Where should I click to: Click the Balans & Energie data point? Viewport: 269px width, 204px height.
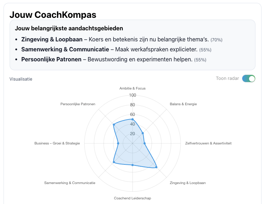point(143,133)
